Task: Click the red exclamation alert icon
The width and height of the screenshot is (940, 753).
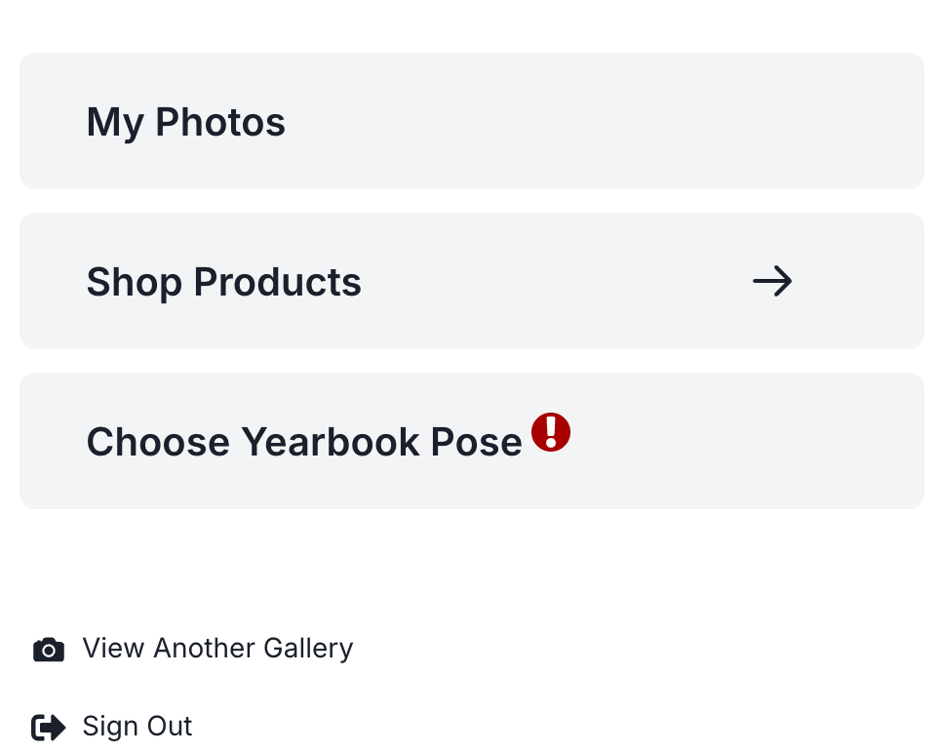Action: pyautogui.click(x=551, y=431)
